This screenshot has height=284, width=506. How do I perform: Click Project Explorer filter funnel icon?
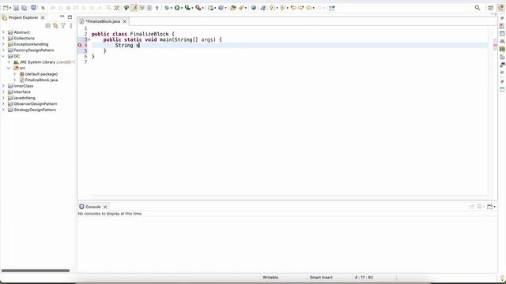pyautogui.click(x=63, y=25)
